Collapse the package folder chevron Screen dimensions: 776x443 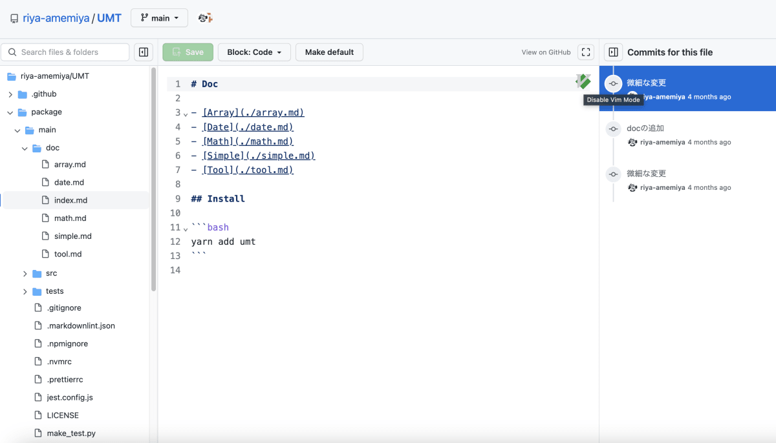pos(10,112)
